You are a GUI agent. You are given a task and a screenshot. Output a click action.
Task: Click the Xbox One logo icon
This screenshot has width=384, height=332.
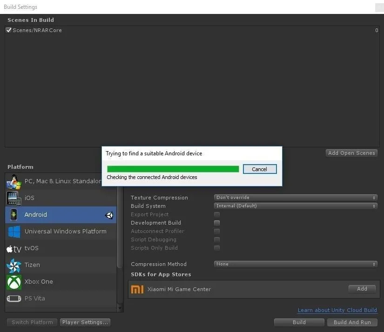click(14, 282)
